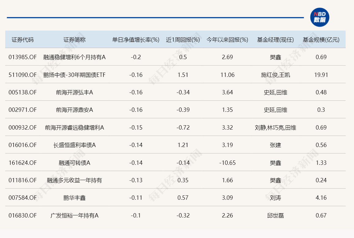Click the NBD数据 logo icon
The width and height of the screenshot is (354, 238).
coord(319,17)
